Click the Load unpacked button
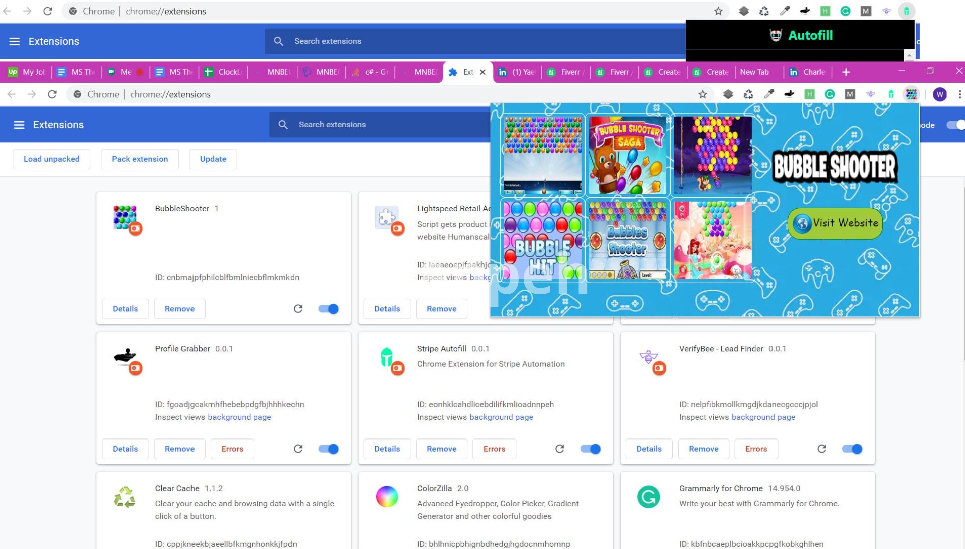Image resolution: width=965 pixels, height=549 pixels. click(x=51, y=159)
